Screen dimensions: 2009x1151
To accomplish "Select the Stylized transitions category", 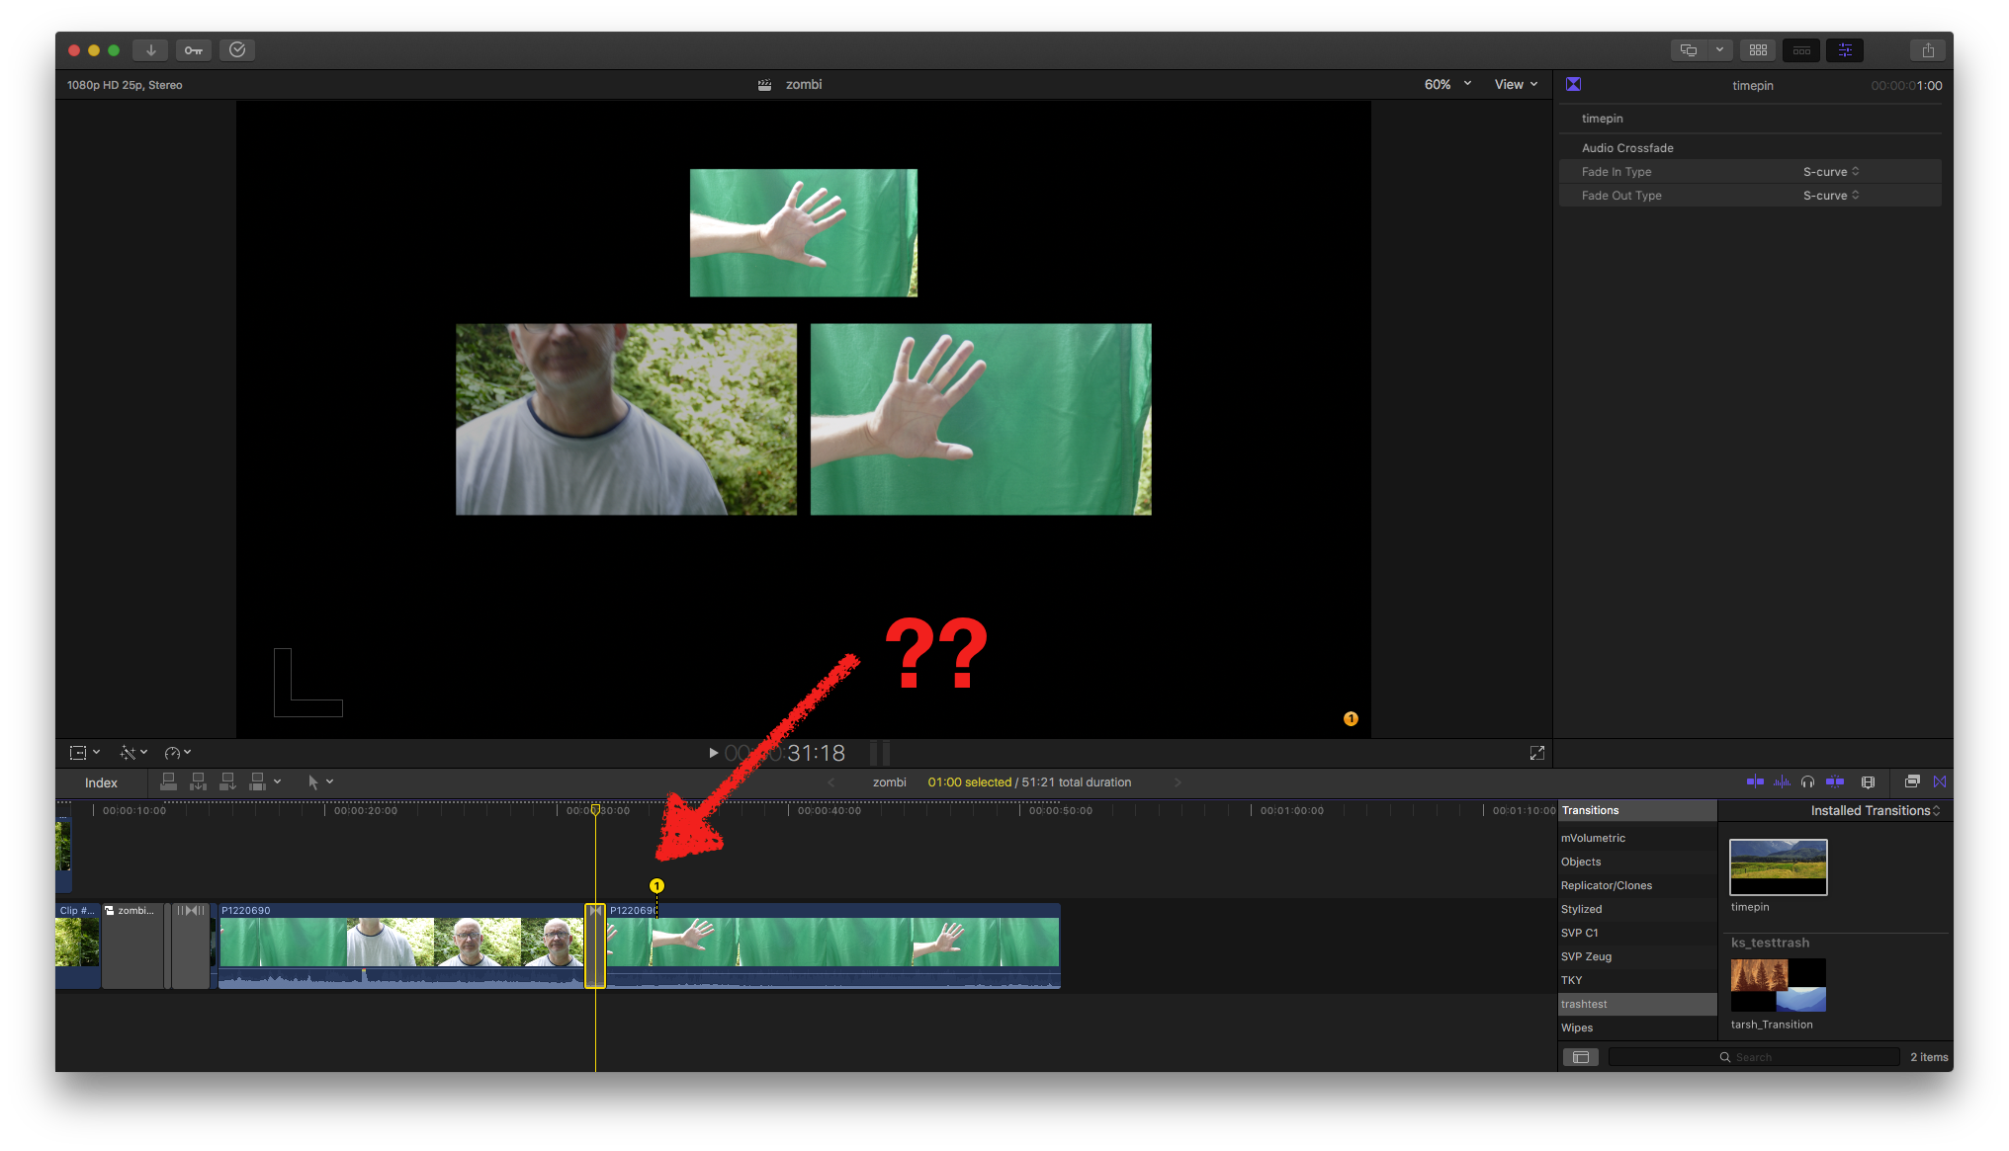I will pyautogui.click(x=1581, y=909).
